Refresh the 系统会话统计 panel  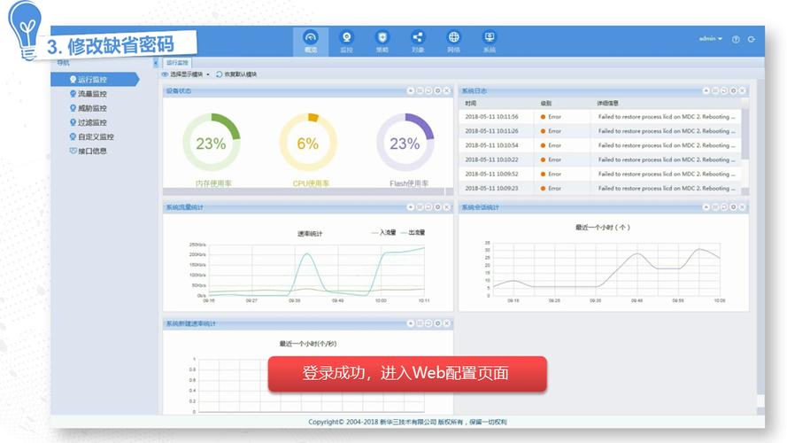pos(724,207)
